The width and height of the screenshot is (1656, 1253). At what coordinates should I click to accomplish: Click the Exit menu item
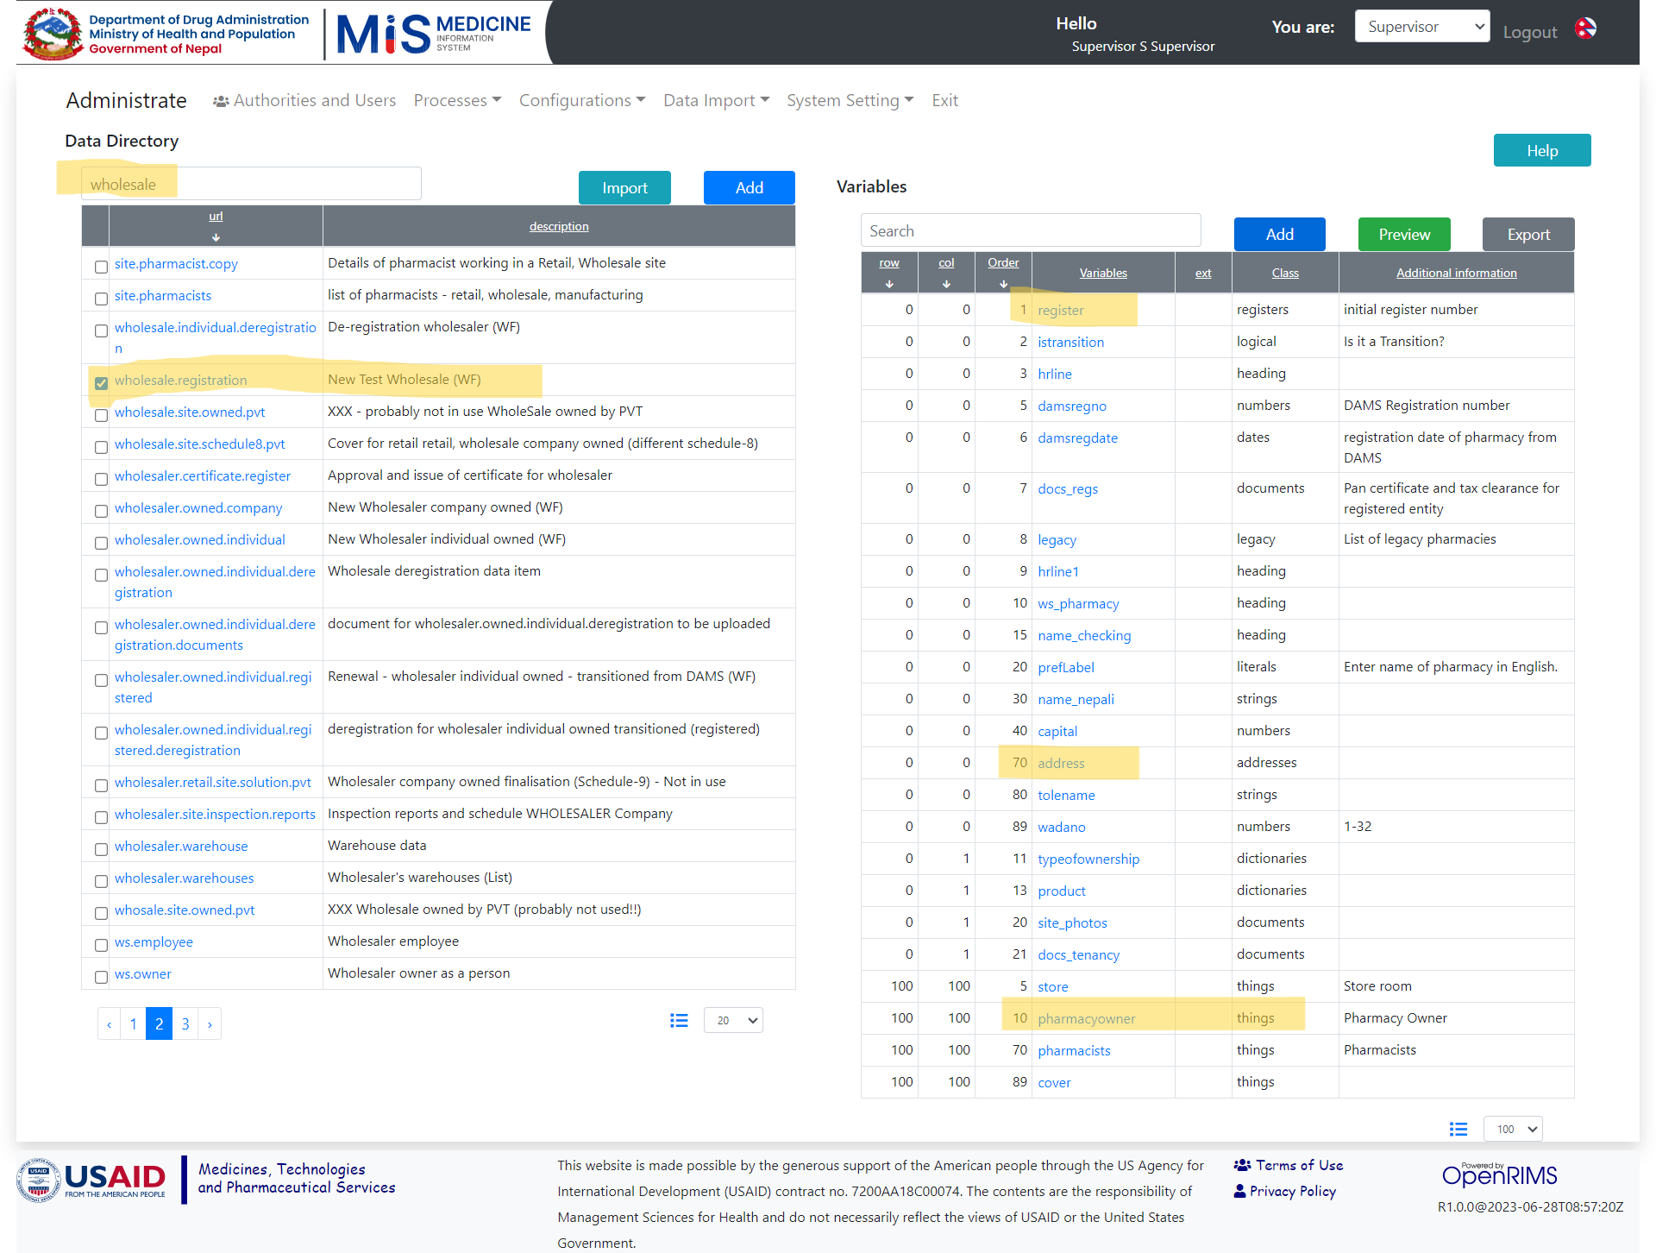[944, 101]
